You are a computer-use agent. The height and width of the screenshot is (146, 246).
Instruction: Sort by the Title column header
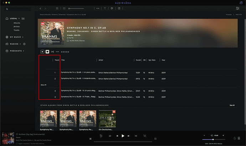(63, 60)
